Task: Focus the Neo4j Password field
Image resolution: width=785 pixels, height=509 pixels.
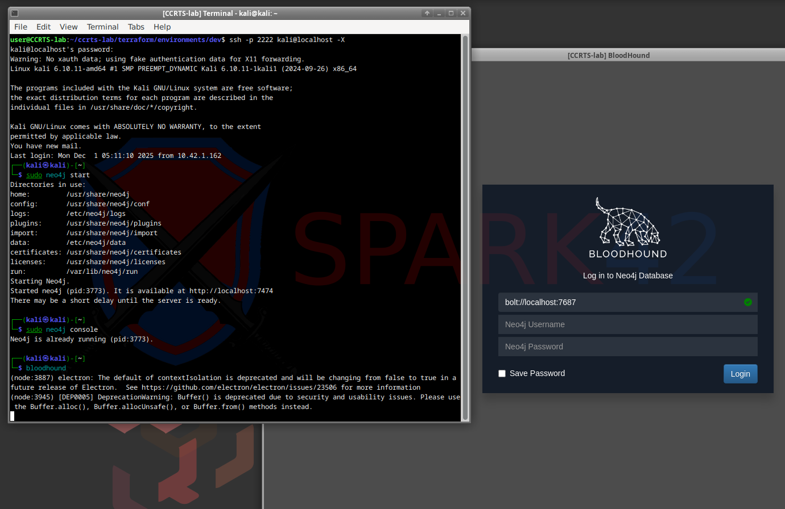Action: click(x=628, y=347)
